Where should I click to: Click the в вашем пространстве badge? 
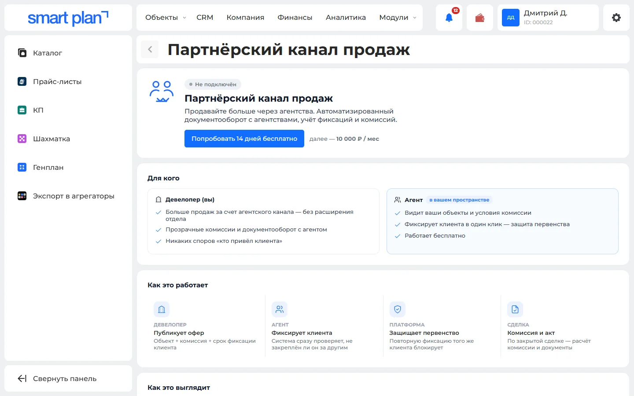coord(459,200)
